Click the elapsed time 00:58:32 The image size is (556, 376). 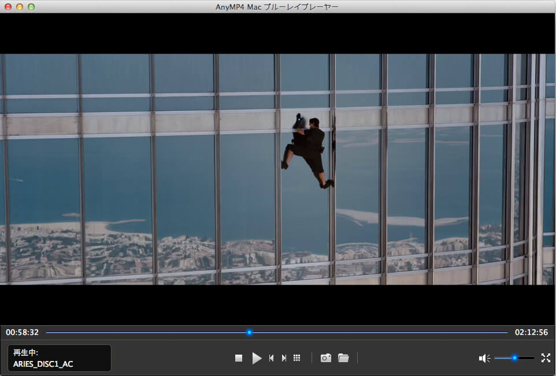[23, 333]
